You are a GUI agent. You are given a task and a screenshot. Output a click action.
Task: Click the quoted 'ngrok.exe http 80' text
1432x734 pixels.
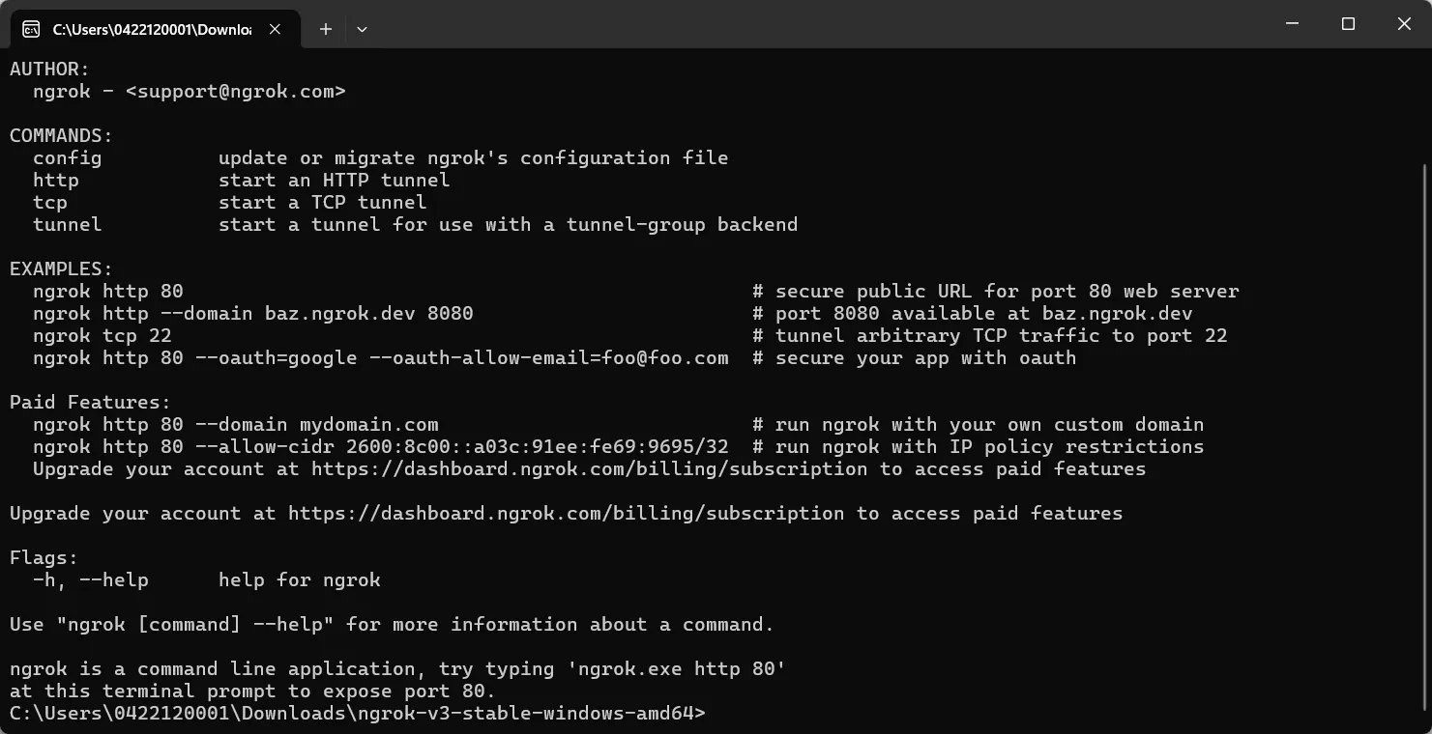pyautogui.click(x=685, y=669)
